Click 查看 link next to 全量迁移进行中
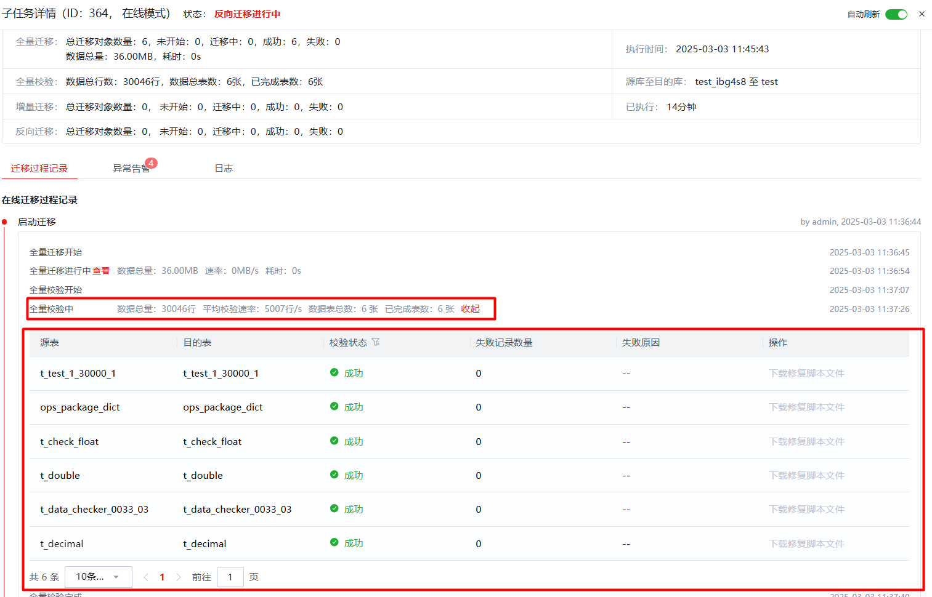Image resolution: width=932 pixels, height=597 pixels. [101, 271]
